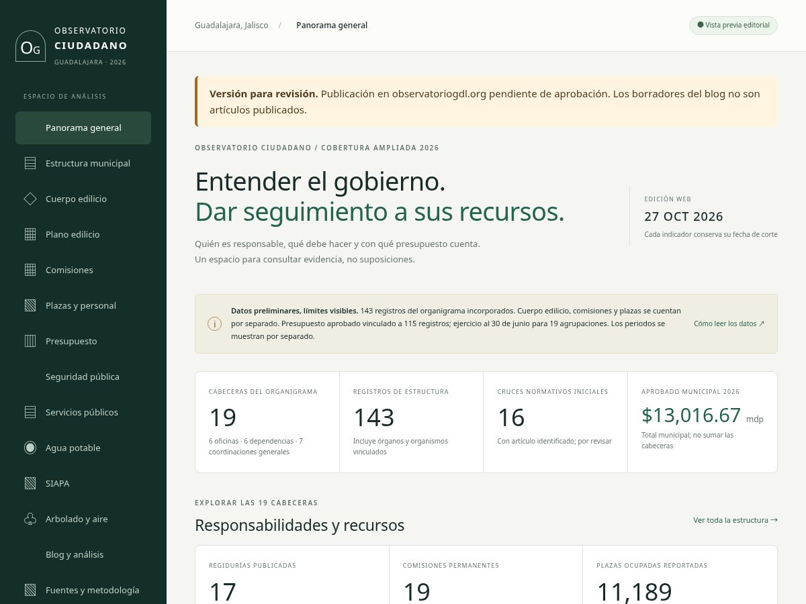Click the Espacio de análisis sidebar label

[65, 97]
